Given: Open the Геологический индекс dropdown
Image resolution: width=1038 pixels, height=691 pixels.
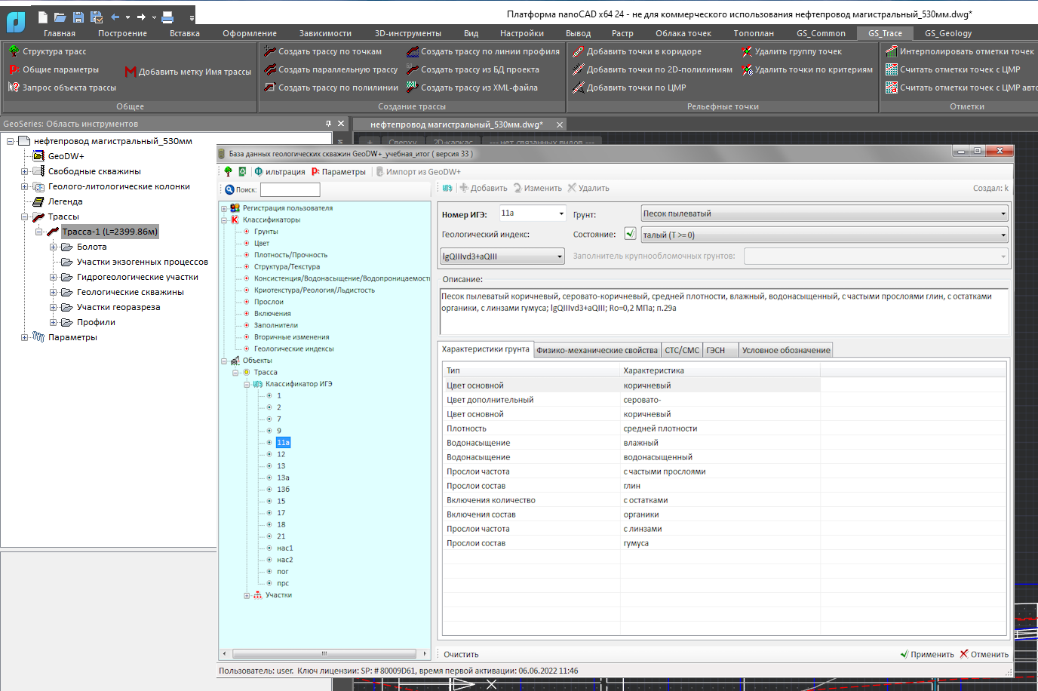Looking at the screenshot, I should [560, 256].
